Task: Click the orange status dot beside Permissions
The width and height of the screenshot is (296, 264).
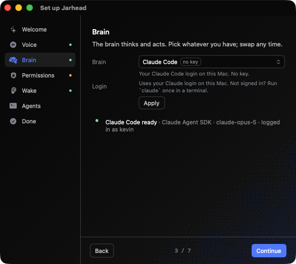Action: 70,76
